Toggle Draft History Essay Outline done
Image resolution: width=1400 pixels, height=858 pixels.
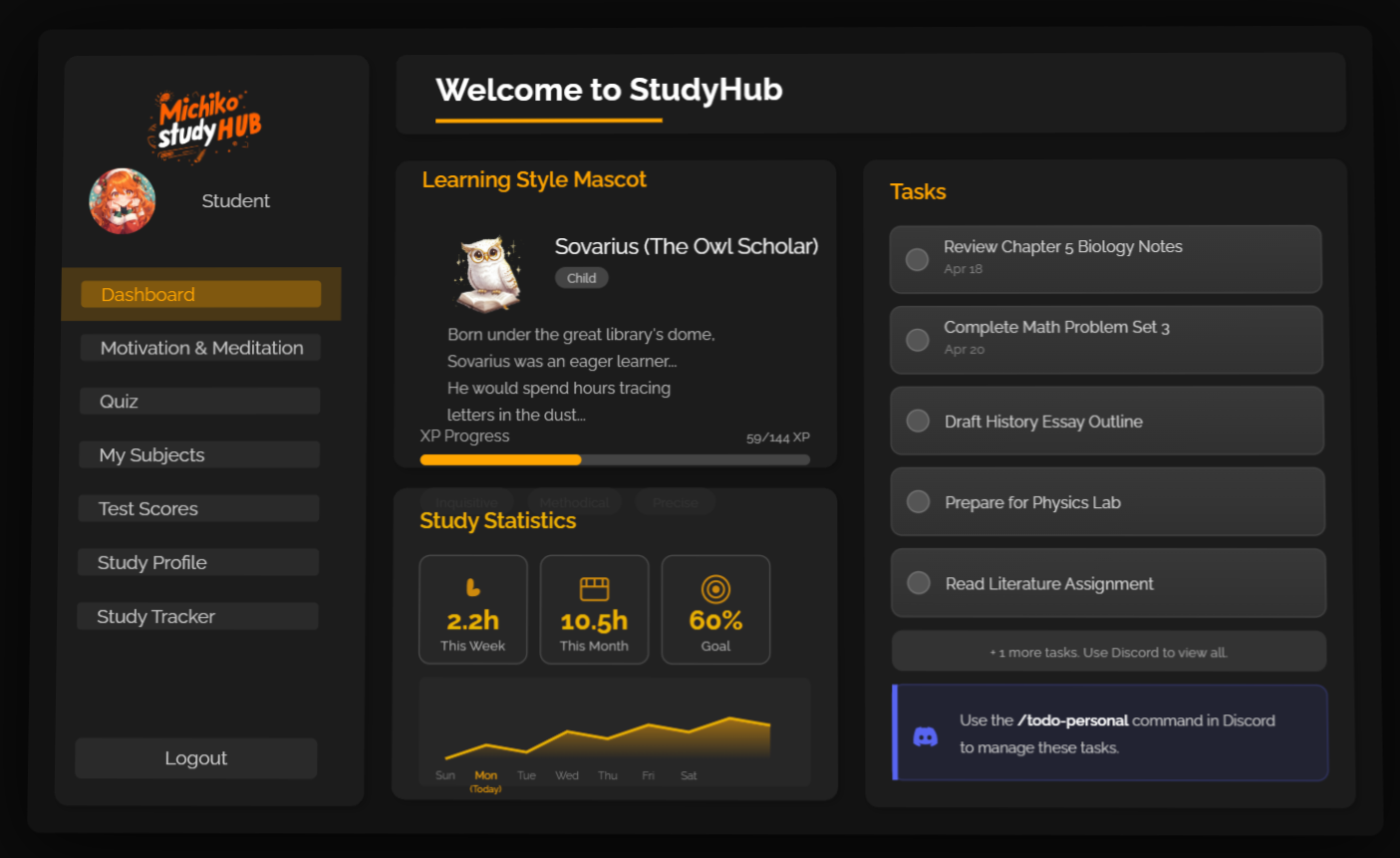click(917, 421)
